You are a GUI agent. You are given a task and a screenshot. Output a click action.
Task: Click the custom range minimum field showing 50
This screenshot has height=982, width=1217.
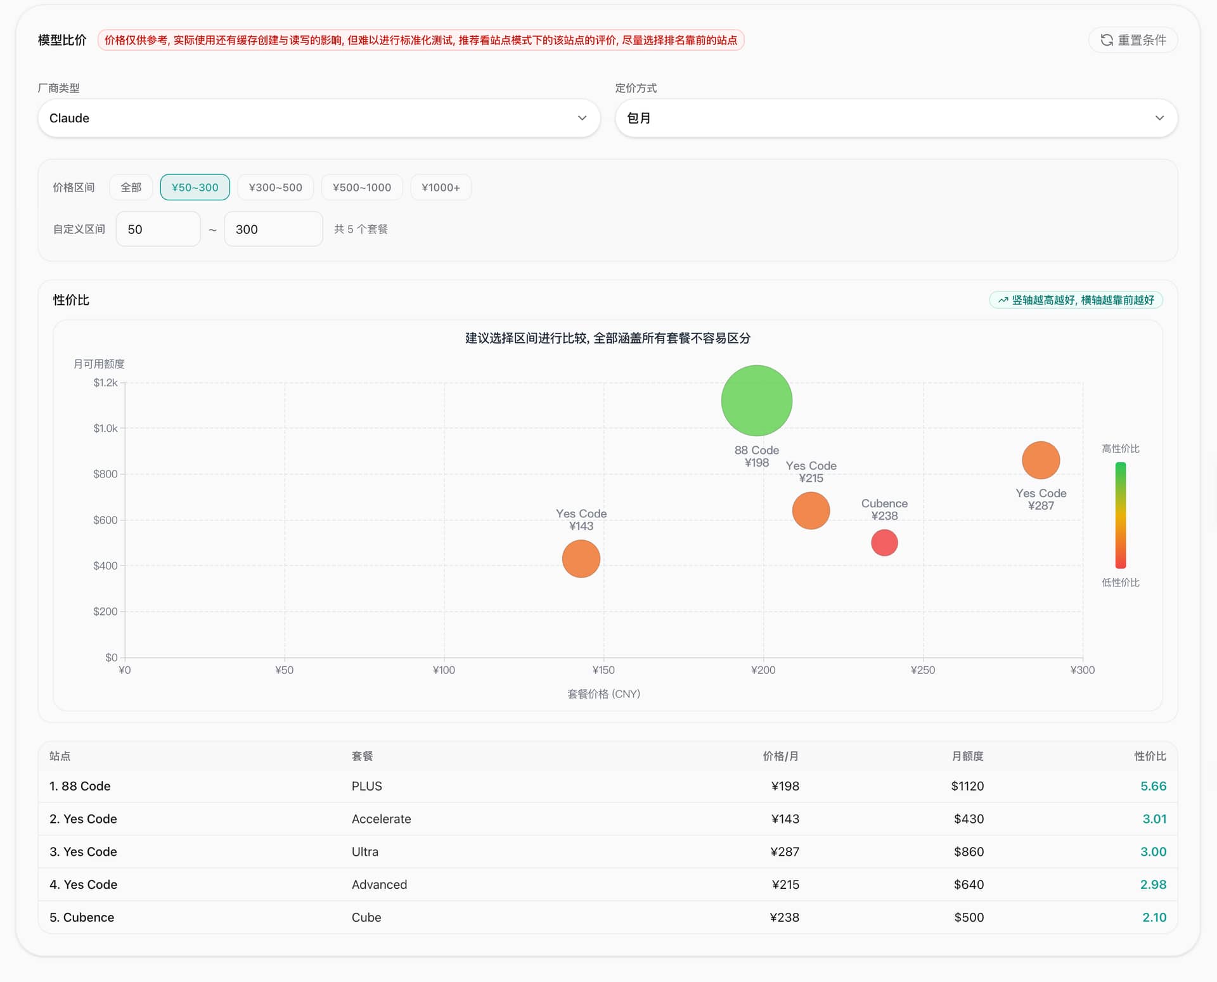coord(158,229)
